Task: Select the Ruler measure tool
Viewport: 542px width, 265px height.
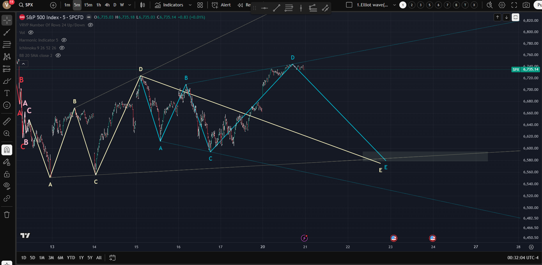Action: pyautogui.click(x=7, y=121)
